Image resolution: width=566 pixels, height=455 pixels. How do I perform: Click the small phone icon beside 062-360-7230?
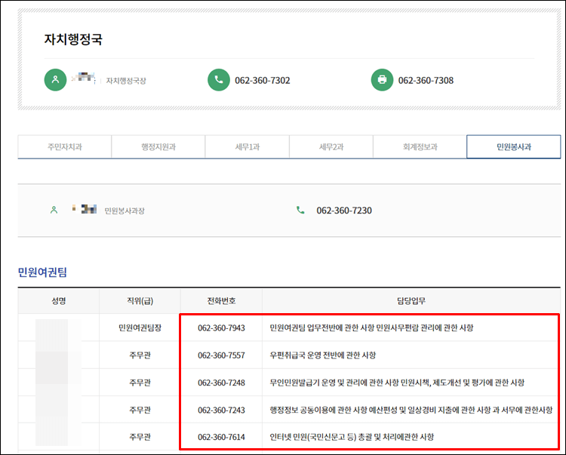pos(300,210)
